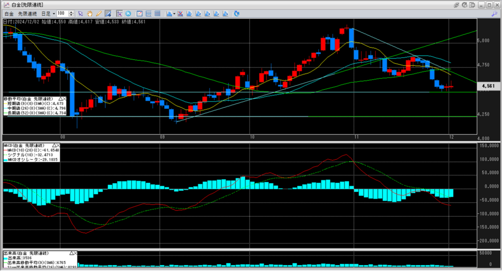Open the grid table view icon
Image resolution: width=502 pixels, height=271 pixels.
pyautogui.click(x=157, y=13)
